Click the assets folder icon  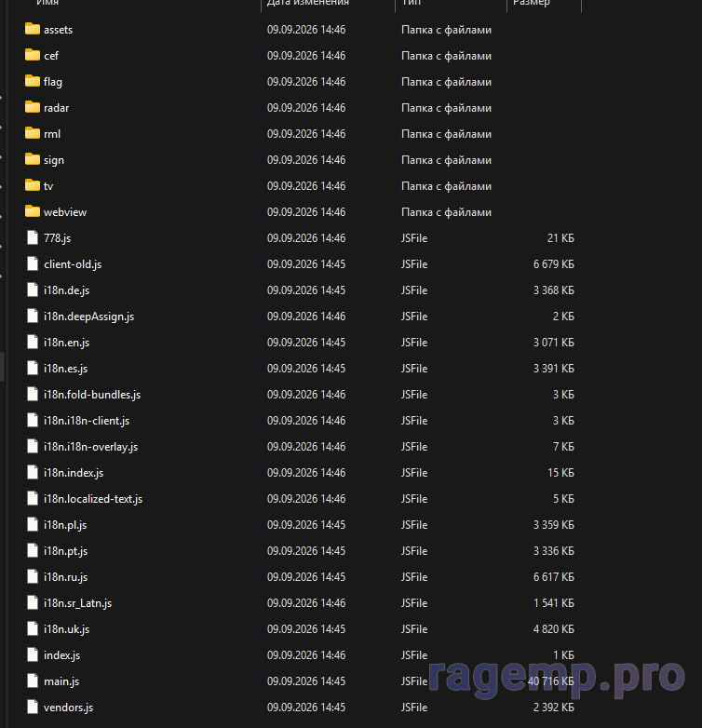32,29
